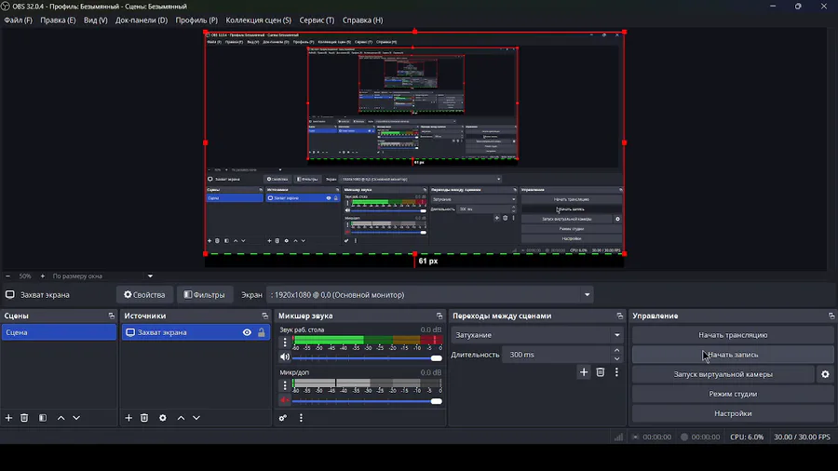
Task: Pop out the Сцены dock panel
Action: [111, 316]
